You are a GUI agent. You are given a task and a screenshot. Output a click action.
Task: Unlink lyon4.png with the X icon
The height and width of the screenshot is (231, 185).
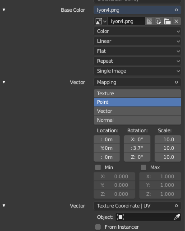[176, 21]
